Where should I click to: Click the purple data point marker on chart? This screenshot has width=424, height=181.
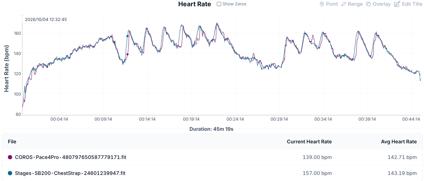tap(127, 55)
